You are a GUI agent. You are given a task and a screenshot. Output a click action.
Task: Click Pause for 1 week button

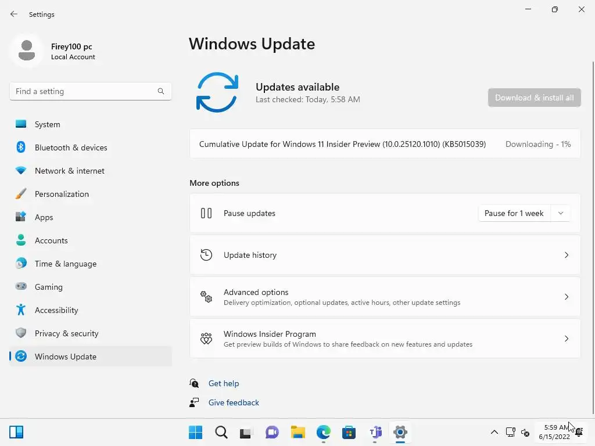pyautogui.click(x=514, y=213)
